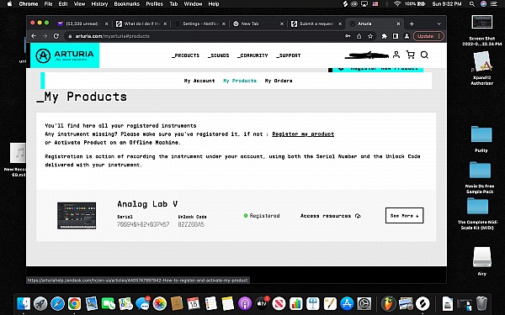The image size is (505, 315).
Task: Open the Chrome profile avatar icon
Action: (x=407, y=36)
